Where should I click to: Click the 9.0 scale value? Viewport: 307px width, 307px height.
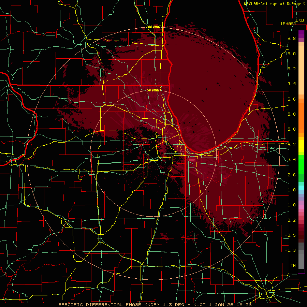[292, 54]
